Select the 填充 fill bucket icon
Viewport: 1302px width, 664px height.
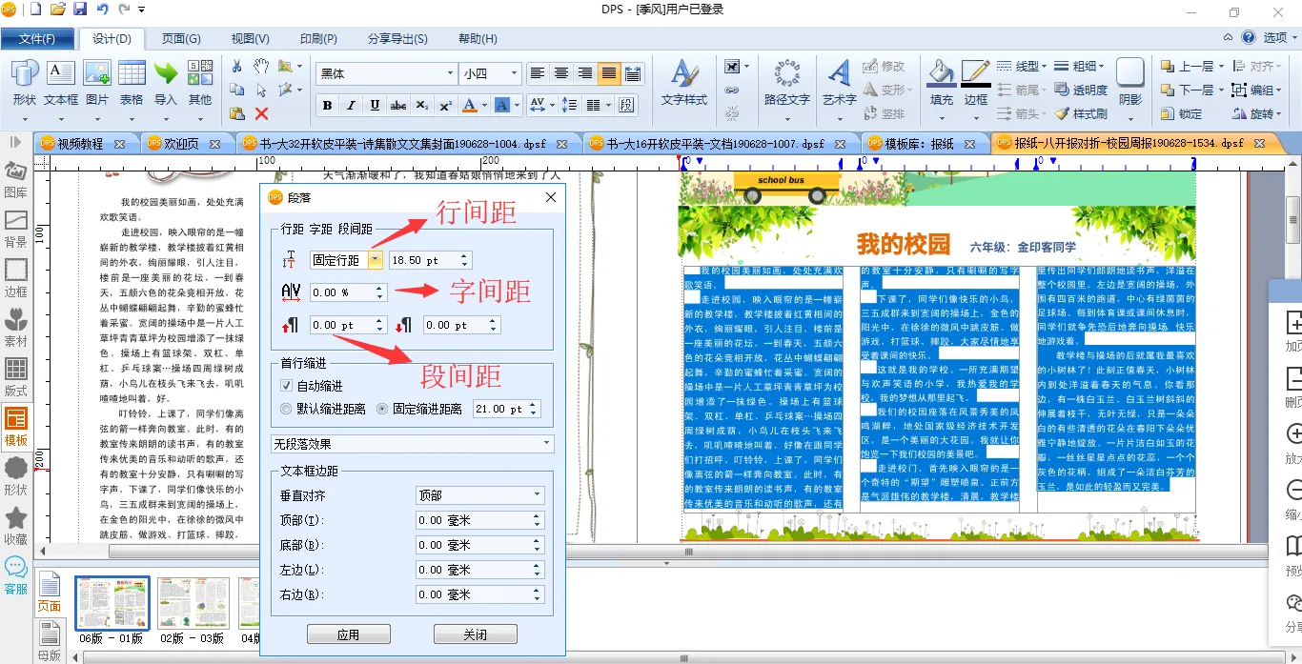pyautogui.click(x=942, y=83)
